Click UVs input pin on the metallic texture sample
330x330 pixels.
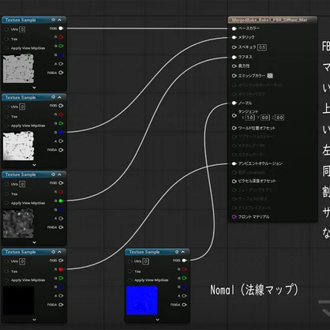coord(6,107)
